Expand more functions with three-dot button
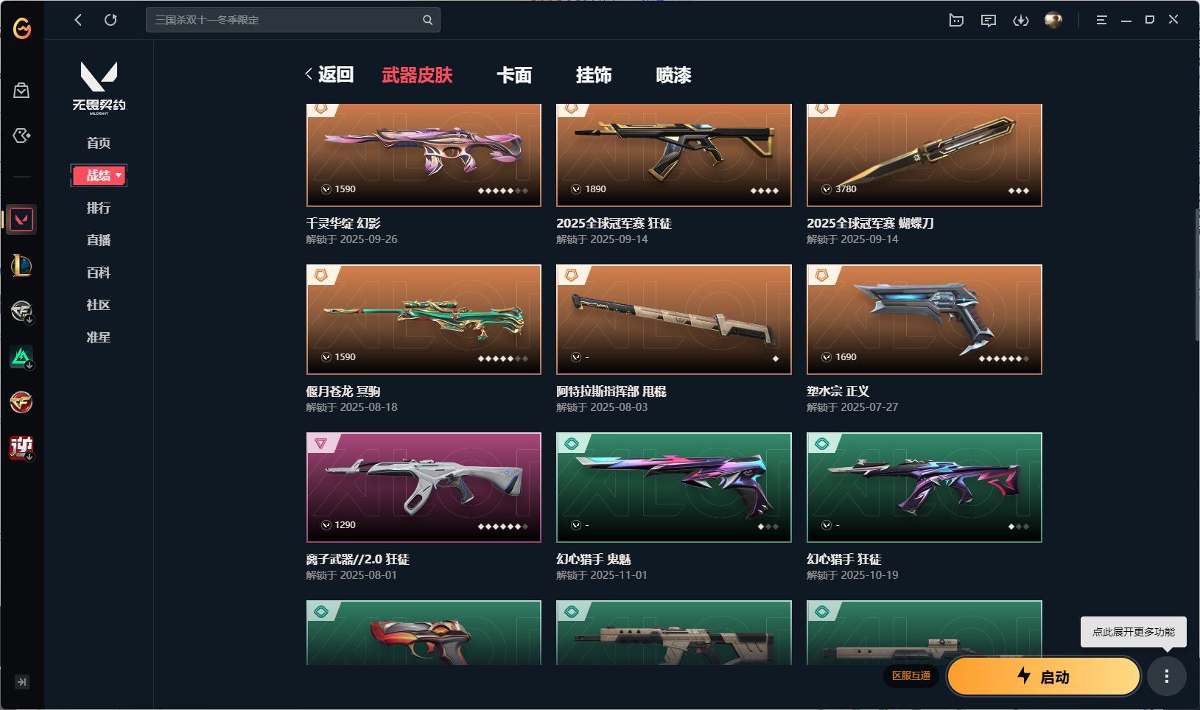 [x=1167, y=676]
